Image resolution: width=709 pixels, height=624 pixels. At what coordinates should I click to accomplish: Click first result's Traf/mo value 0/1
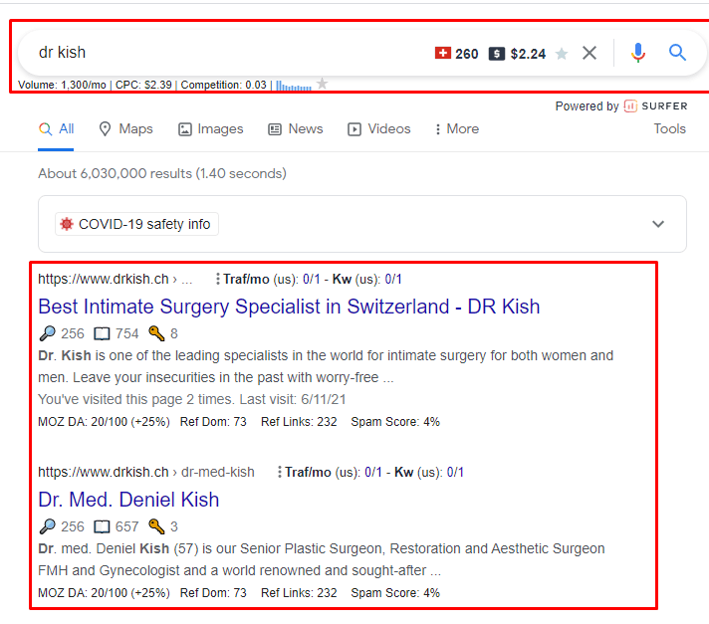311,280
